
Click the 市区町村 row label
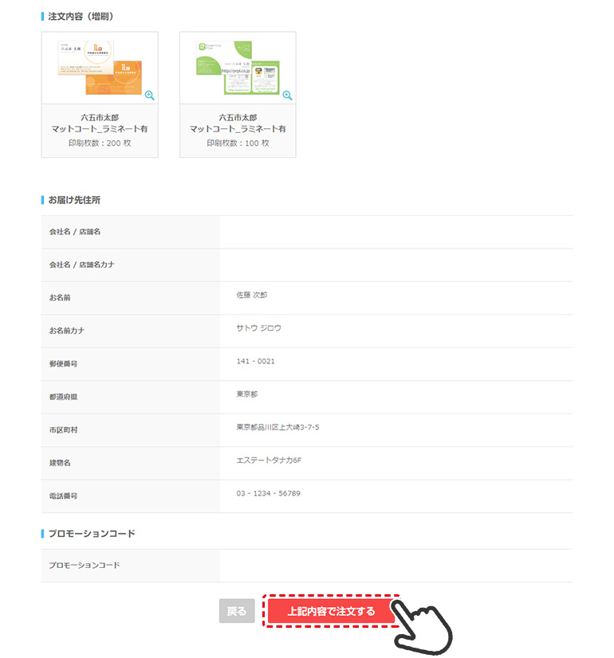pyautogui.click(x=64, y=430)
